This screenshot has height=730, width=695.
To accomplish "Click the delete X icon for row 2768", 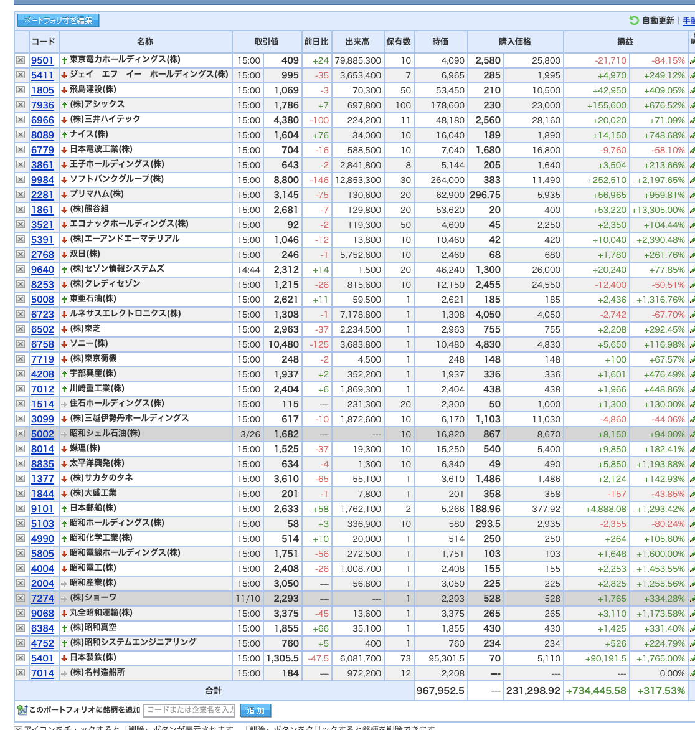I will click(x=21, y=254).
